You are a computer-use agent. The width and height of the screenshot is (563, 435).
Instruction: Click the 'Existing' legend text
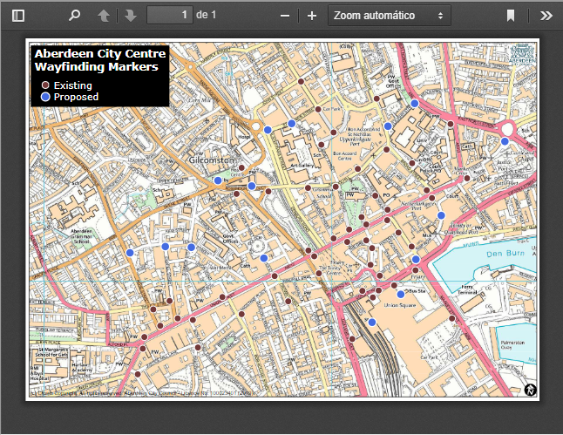click(x=73, y=85)
